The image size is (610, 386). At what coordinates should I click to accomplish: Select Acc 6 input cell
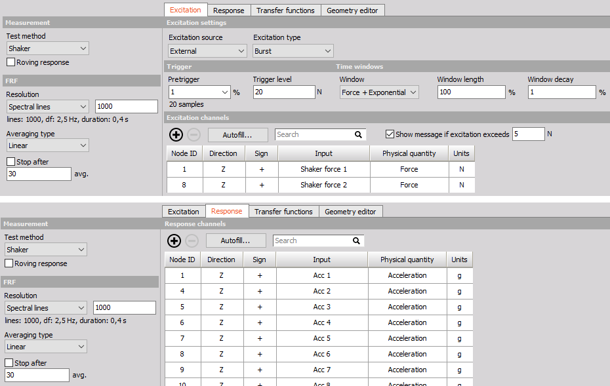(x=322, y=354)
